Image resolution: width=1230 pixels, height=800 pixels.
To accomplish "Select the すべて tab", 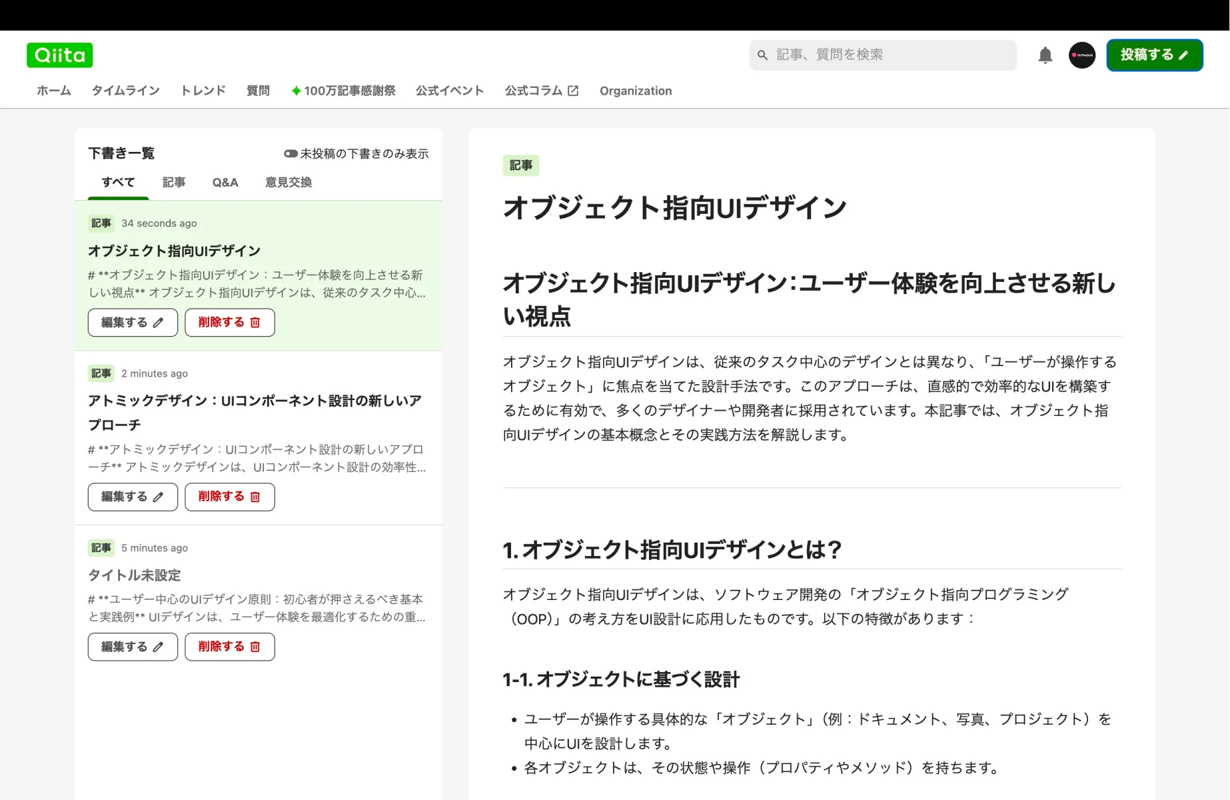I will [x=118, y=182].
